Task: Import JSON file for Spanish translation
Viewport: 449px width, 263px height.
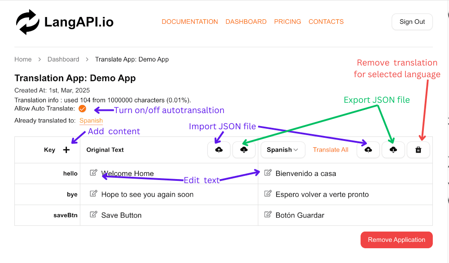Action: (368, 150)
